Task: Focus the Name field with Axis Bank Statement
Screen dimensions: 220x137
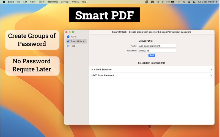Action: click(157, 46)
